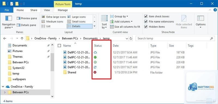This screenshot has width=218, height=104.
Task: Go forward with the Forward arrow
Action: pyautogui.click(x=12, y=38)
